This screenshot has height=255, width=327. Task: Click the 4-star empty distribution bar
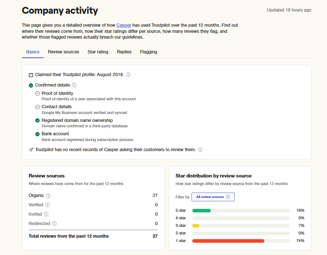click(241, 218)
